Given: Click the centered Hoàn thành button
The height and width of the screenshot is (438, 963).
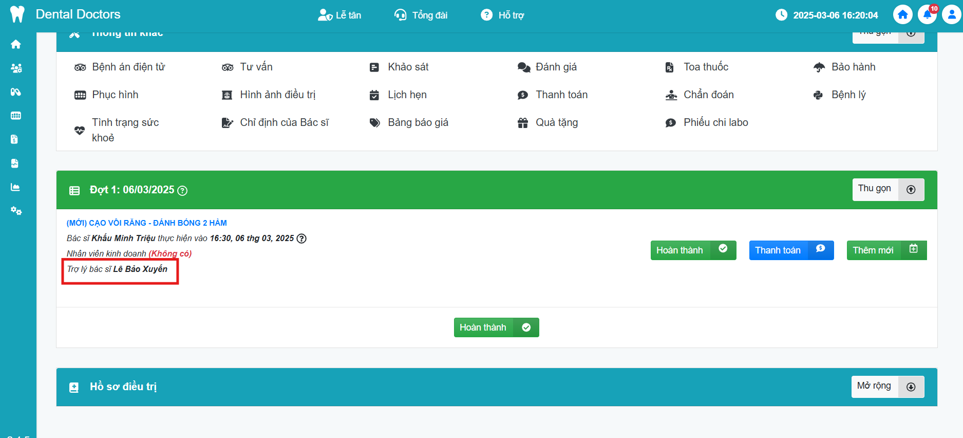Looking at the screenshot, I should [496, 327].
